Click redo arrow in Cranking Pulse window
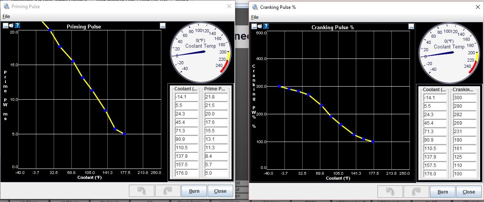 point(416,192)
